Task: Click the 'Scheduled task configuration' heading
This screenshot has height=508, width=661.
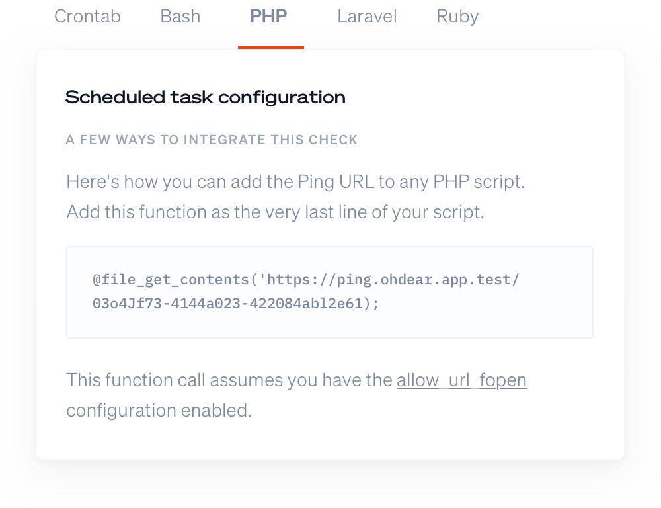Action: click(205, 98)
